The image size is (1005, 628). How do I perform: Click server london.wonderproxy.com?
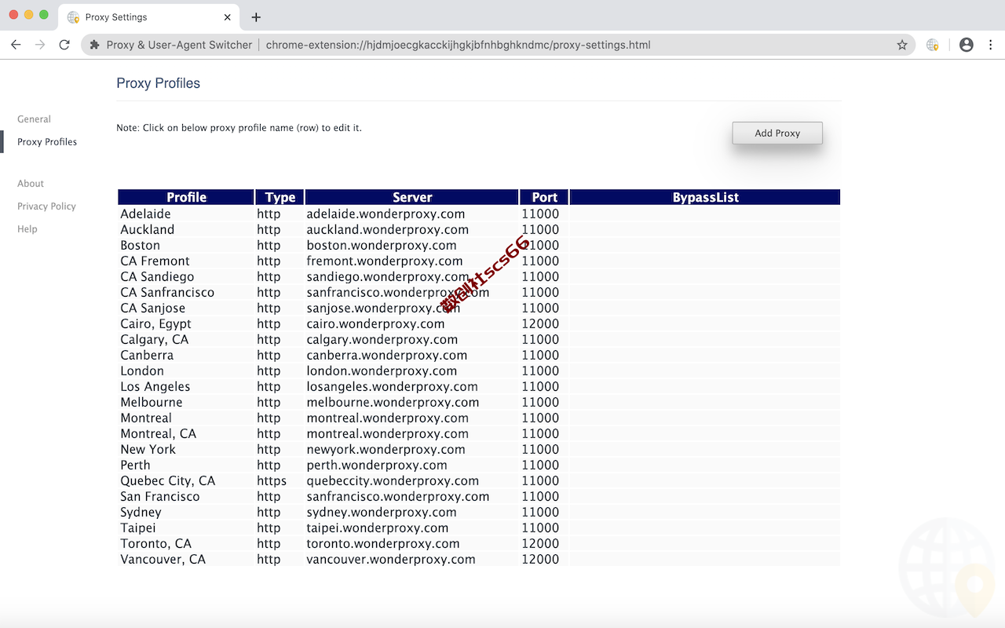coord(382,371)
